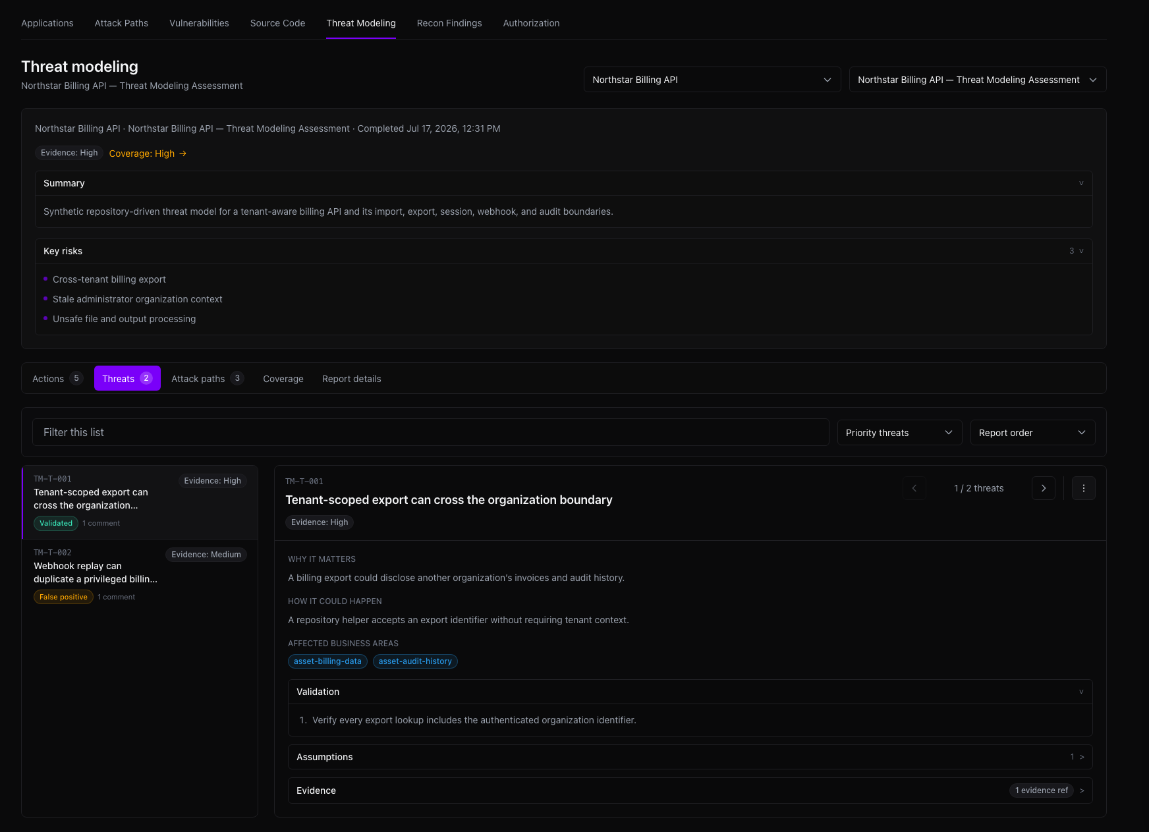Click the asset-audit-history tag
Viewport: 1149px width, 832px height.
click(x=415, y=661)
